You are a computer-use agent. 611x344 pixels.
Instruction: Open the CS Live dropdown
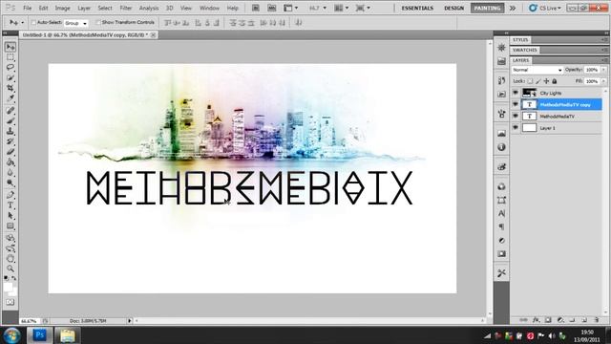[545, 8]
